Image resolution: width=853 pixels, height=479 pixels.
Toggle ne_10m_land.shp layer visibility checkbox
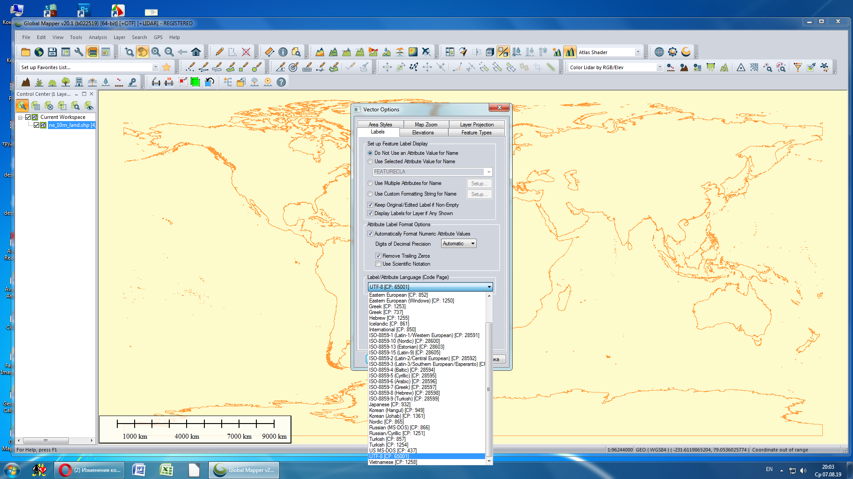coord(36,125)
